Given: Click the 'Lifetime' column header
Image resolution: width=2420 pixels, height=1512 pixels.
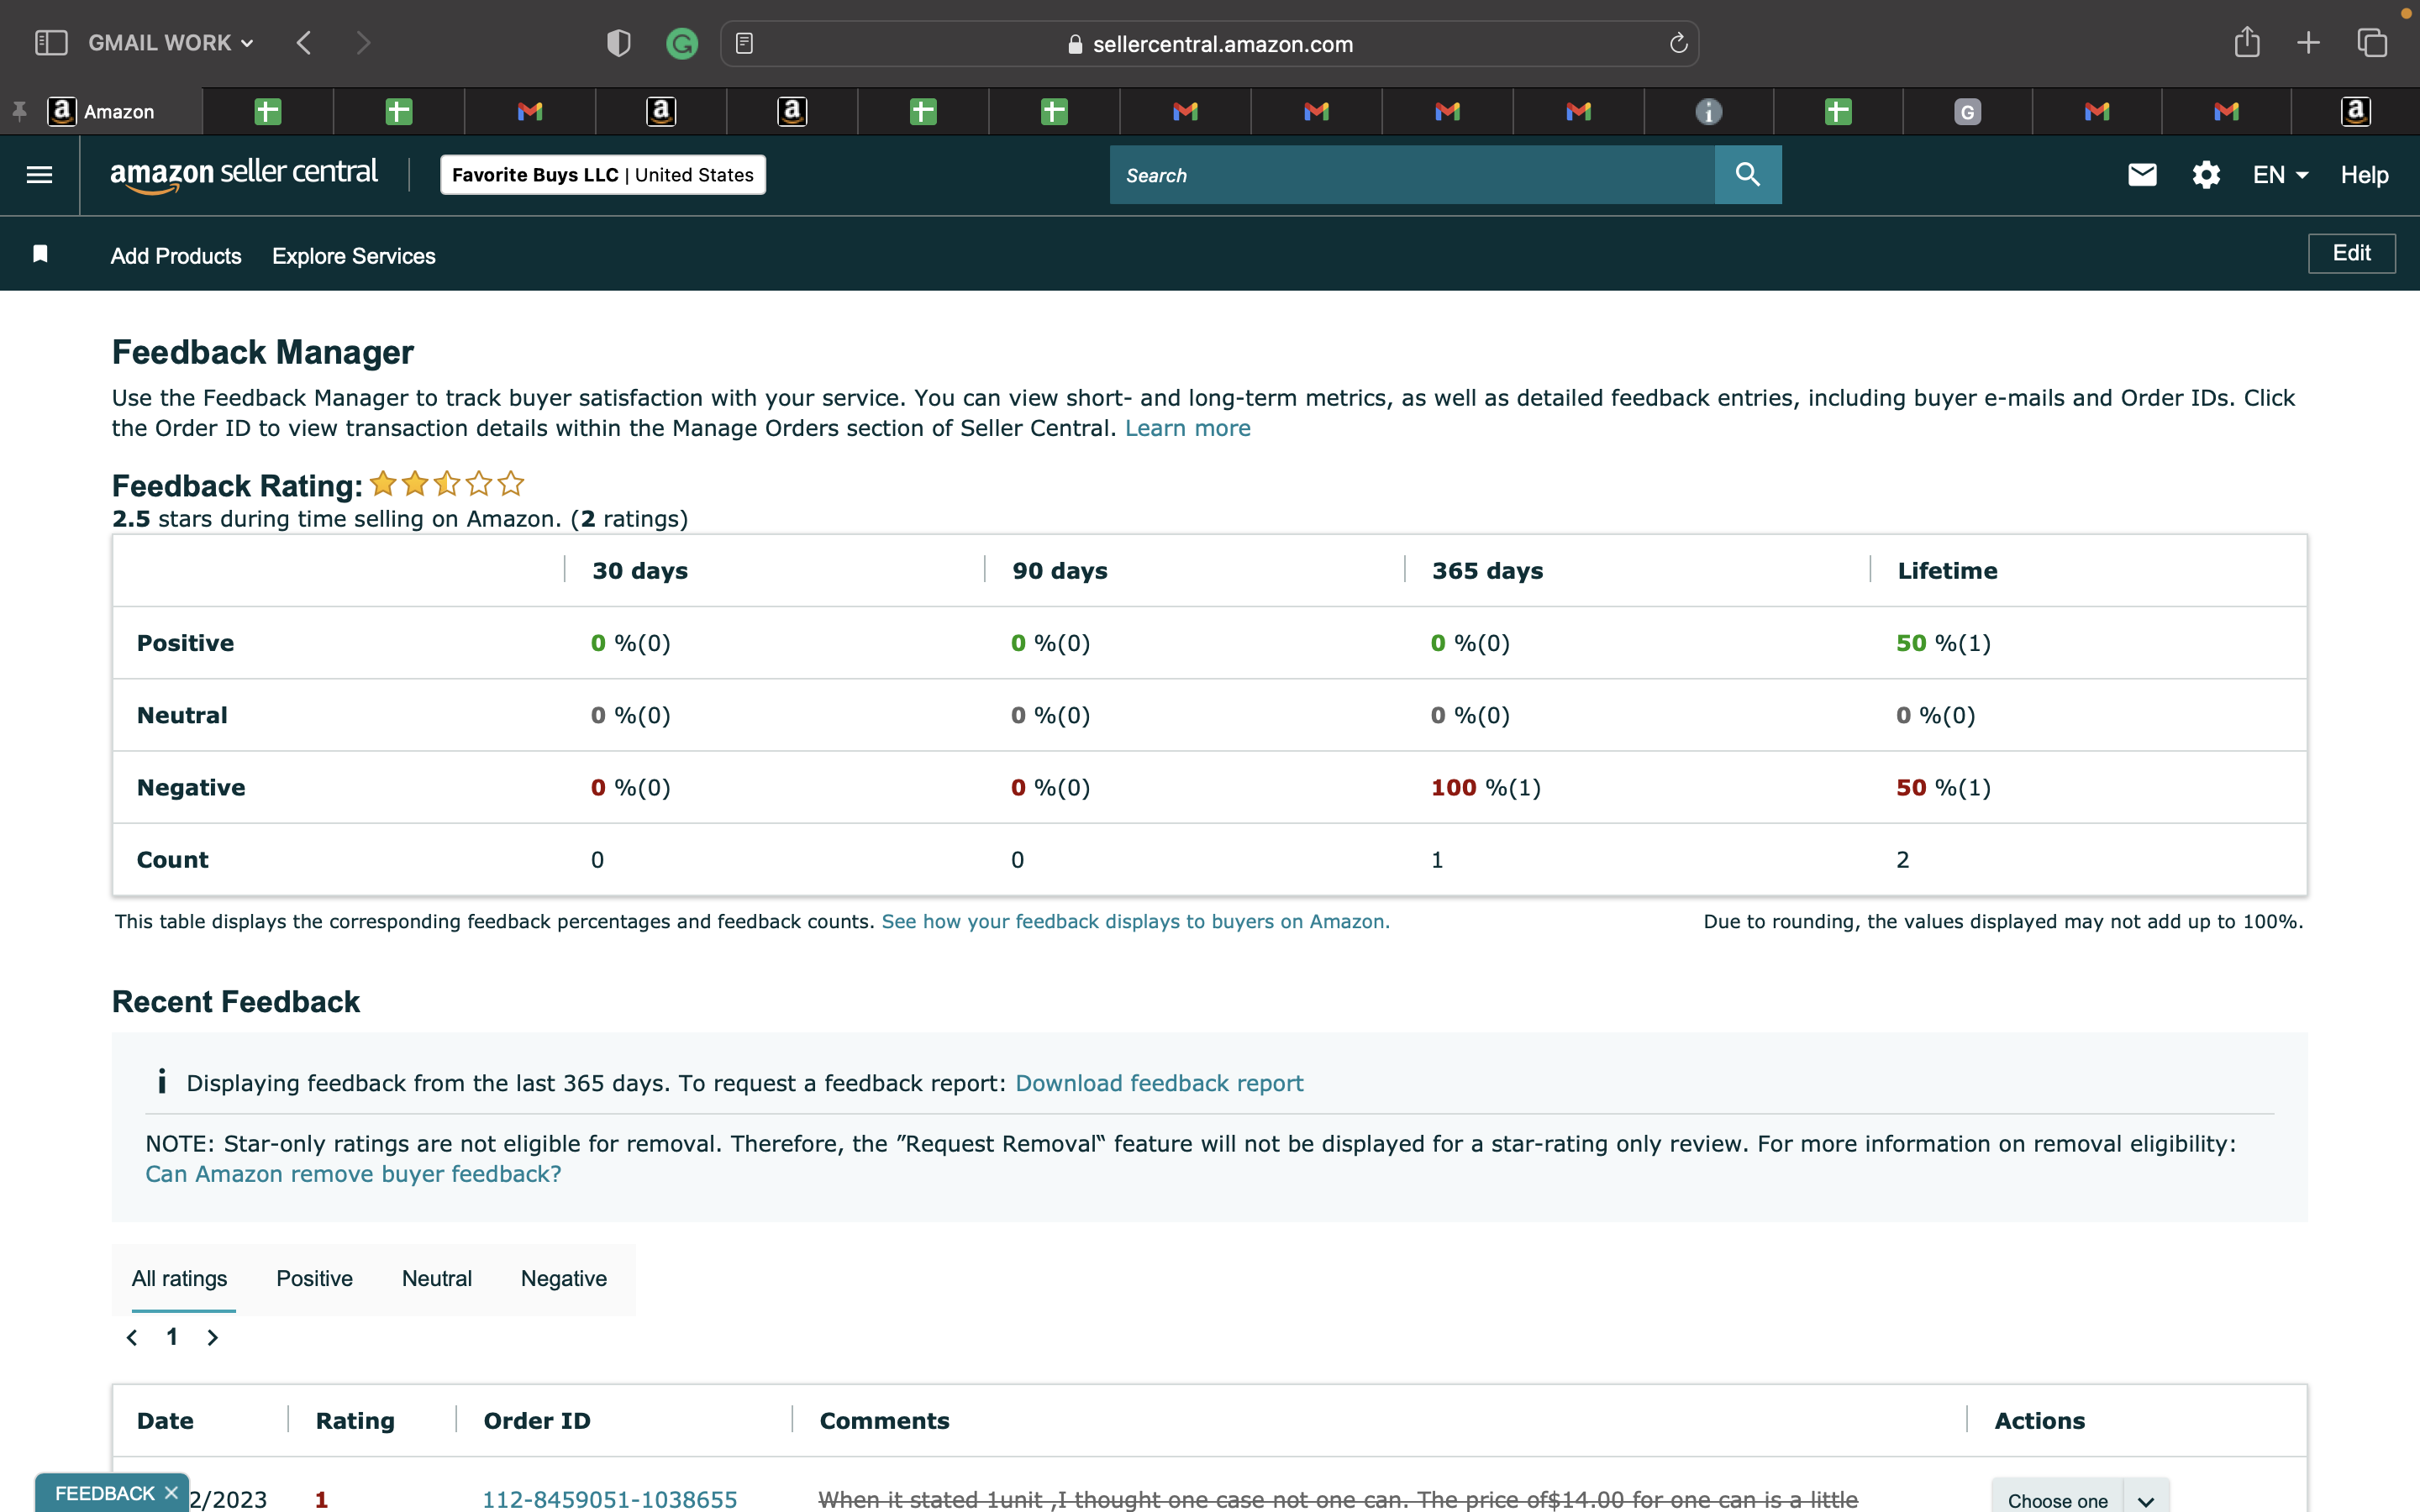Looking at the screenshot, I should tap(1948, 571).
